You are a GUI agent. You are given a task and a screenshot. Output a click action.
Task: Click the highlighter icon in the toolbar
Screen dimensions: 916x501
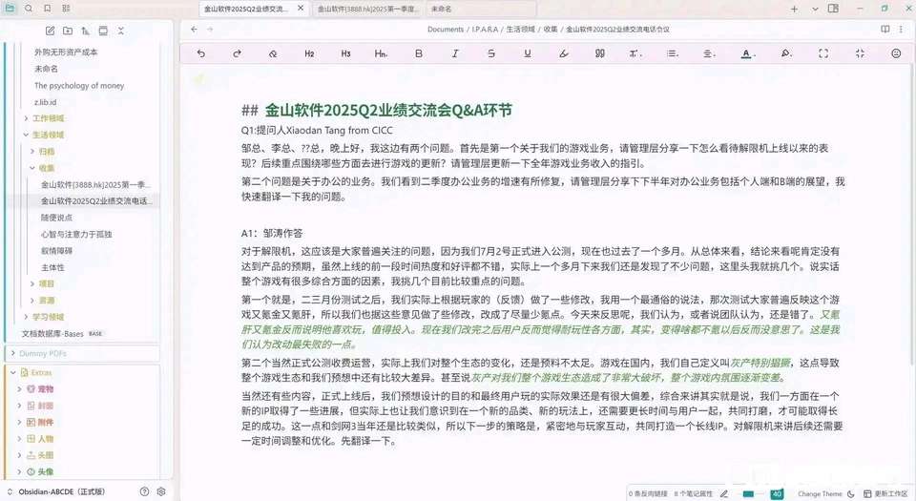(x=785, y=53)
